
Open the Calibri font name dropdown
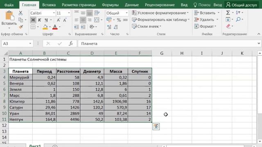tap(54, 13)
